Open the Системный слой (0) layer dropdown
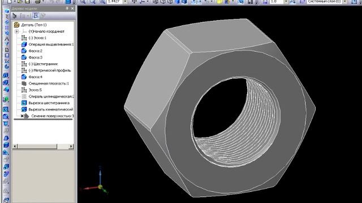362x203 pixels. pyautogui.click(x=344, y=2)
